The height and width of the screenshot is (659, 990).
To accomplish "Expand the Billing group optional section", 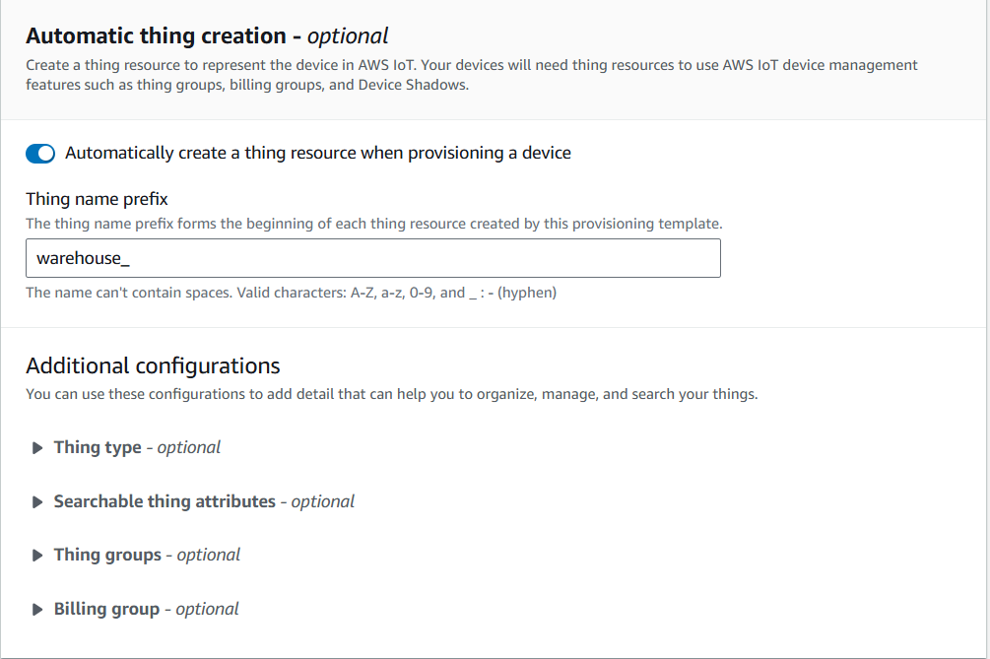I will (x=106, y=609).
